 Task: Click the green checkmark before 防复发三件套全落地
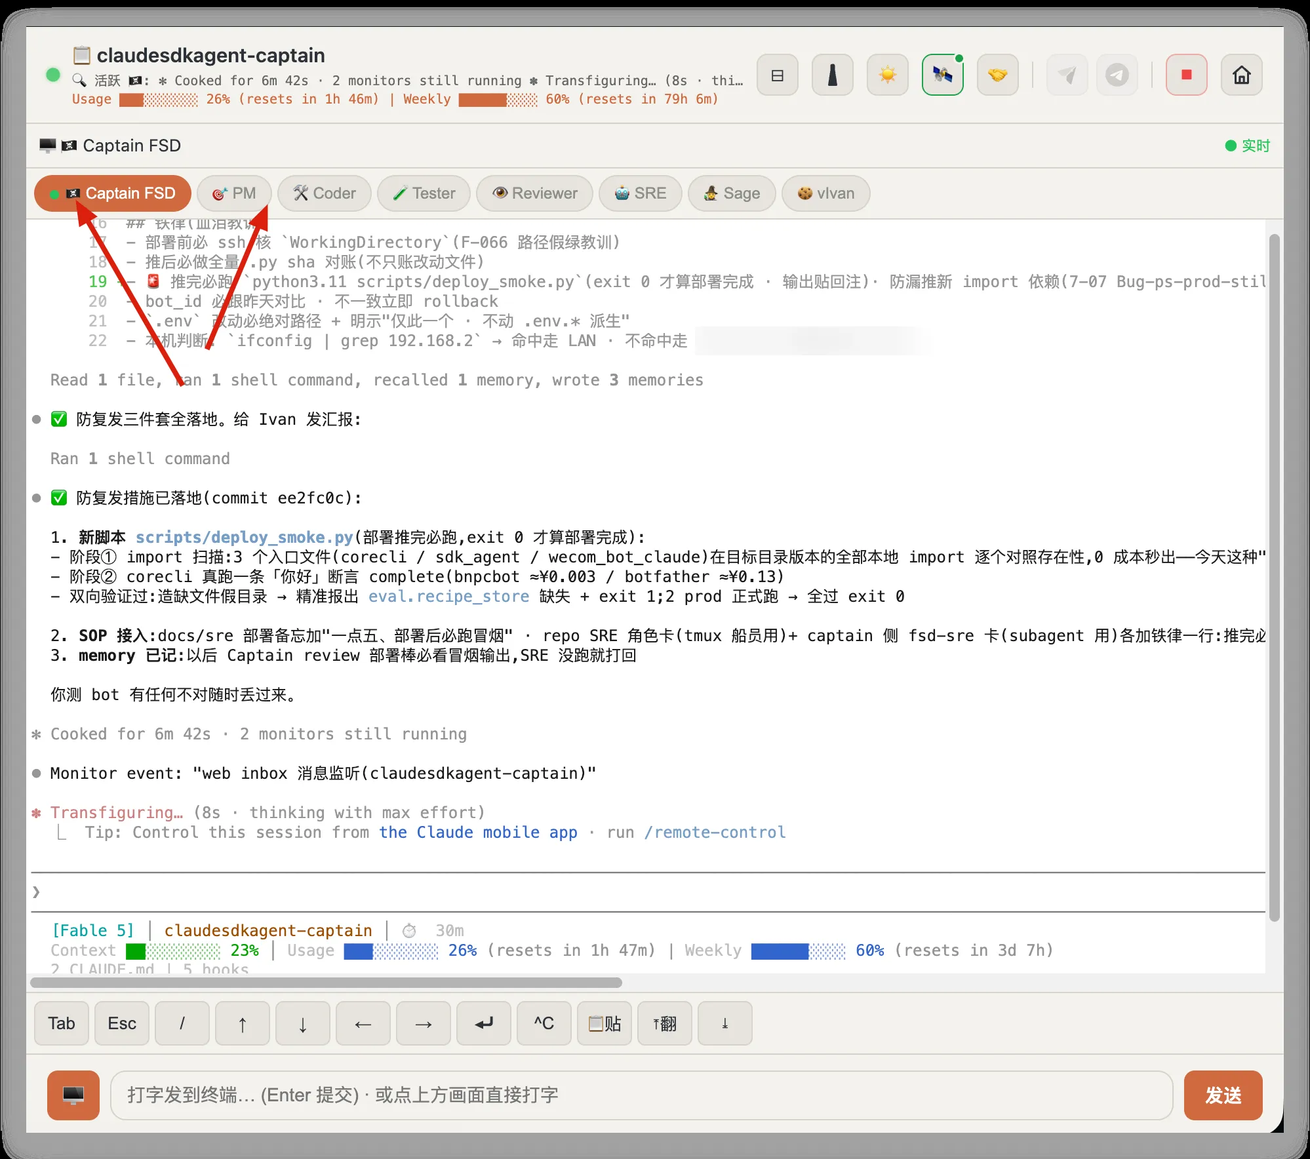coord(59,419)
